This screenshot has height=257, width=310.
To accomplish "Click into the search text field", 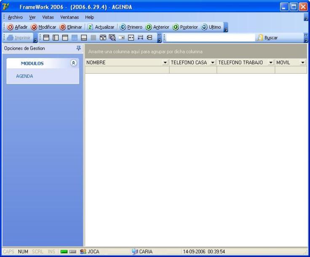I will [211, 38].
